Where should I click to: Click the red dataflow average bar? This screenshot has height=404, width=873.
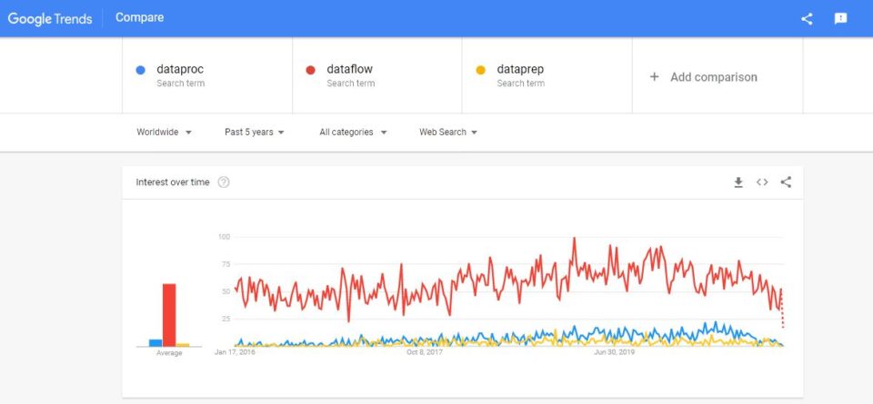pyautogui.click(x=169, y=315)
